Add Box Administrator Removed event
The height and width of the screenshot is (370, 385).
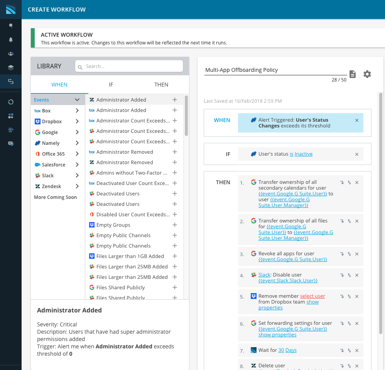(x=175, y=152)
